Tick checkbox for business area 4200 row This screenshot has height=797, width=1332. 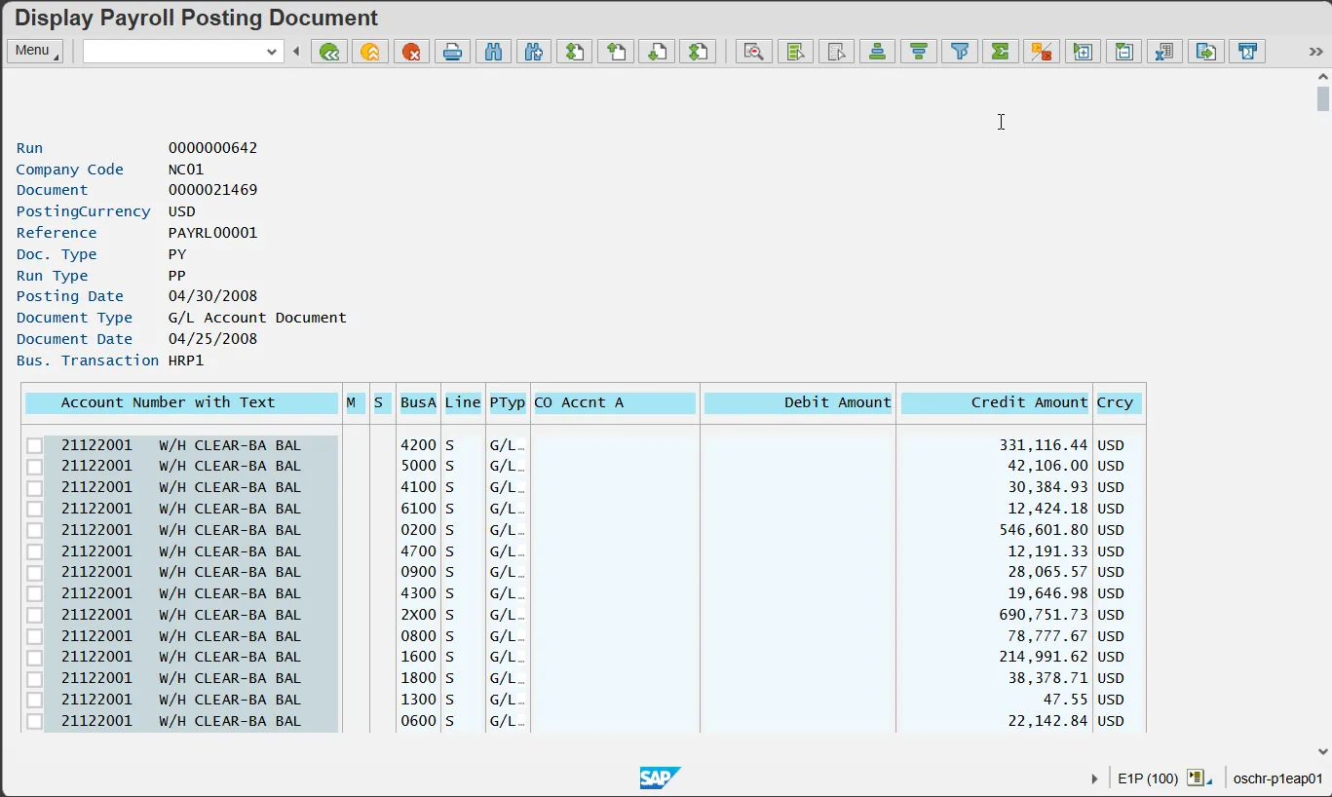[34, 445]
